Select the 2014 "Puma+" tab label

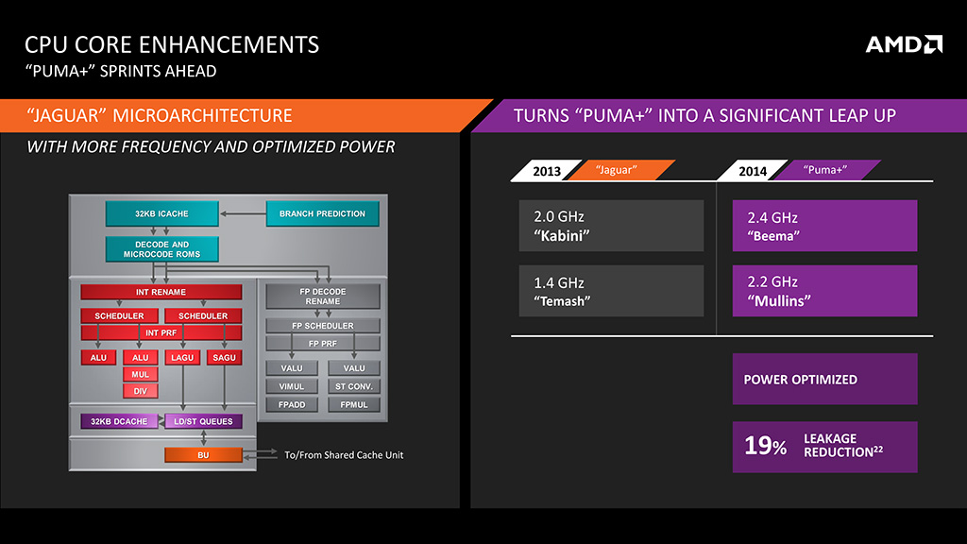(x=799, y=170)
